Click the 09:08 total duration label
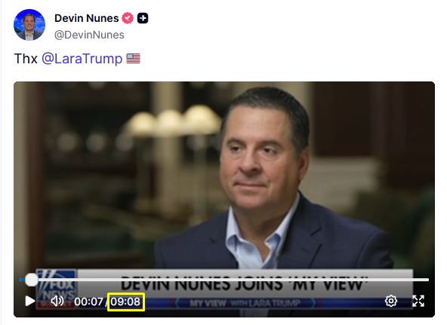 point(125,302)
